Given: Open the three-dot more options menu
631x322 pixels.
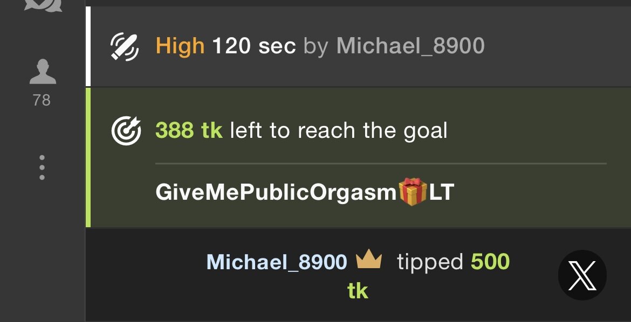Looking at the screenshot, I should pyautogui.click(x=42, y=167).
